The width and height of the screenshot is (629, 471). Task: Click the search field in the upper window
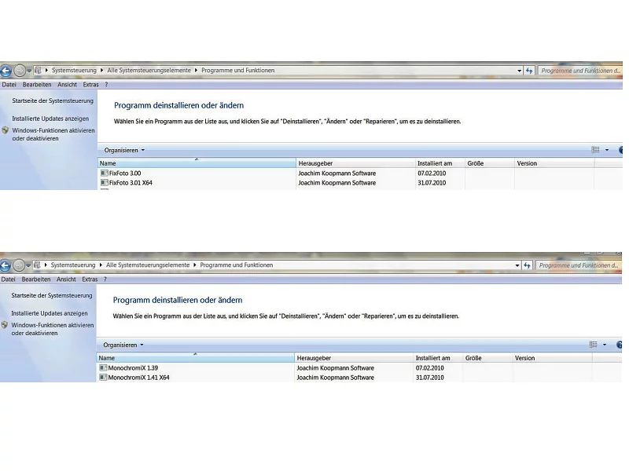pyautogui.click(x=580, y=71)
